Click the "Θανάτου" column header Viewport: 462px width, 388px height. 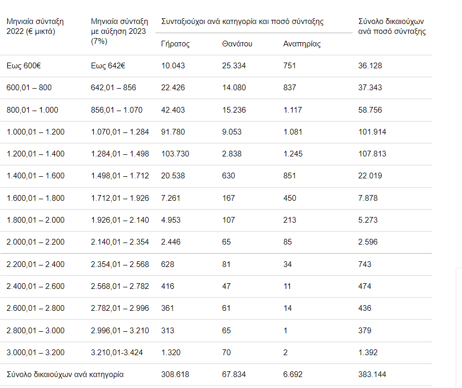237,44
